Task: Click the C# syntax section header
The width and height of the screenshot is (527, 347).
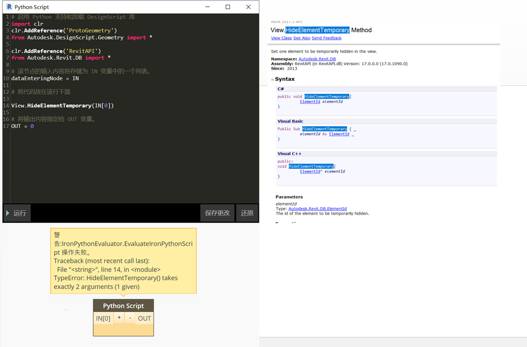Action: click(x=280, y=88)
